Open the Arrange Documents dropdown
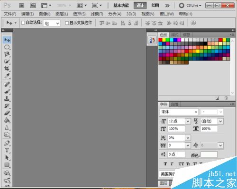237x189 pixels. click(82, 6)
